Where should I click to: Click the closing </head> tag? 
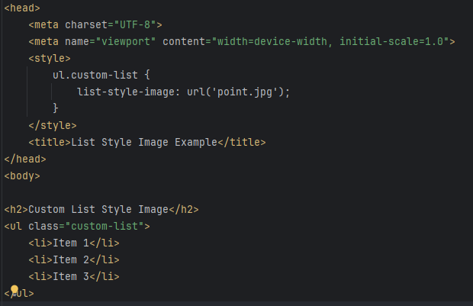[25, 159]
